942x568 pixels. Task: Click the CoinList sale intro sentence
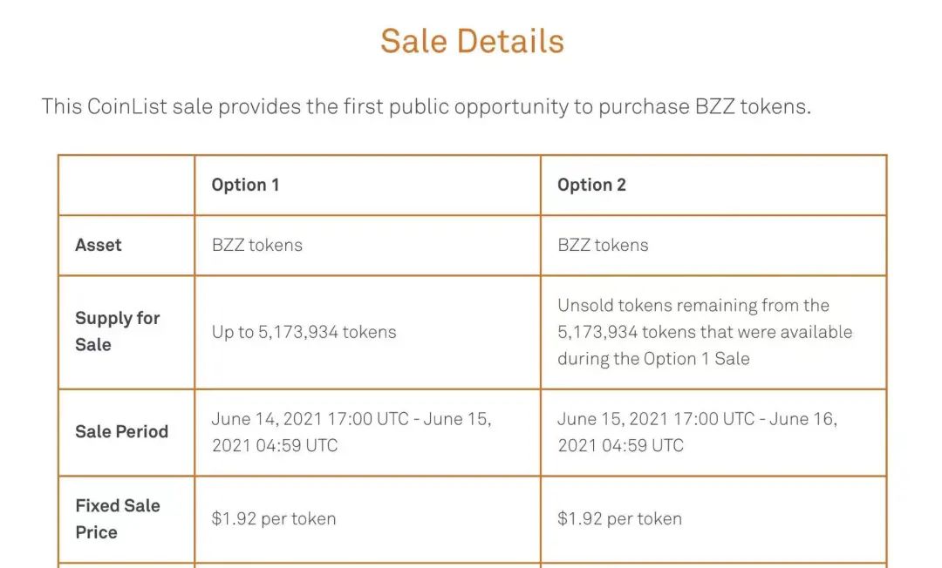(x=426, y=107)
